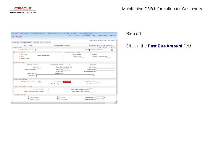
Task: Click the Oracle logo in the application banner
Action: 17,37
